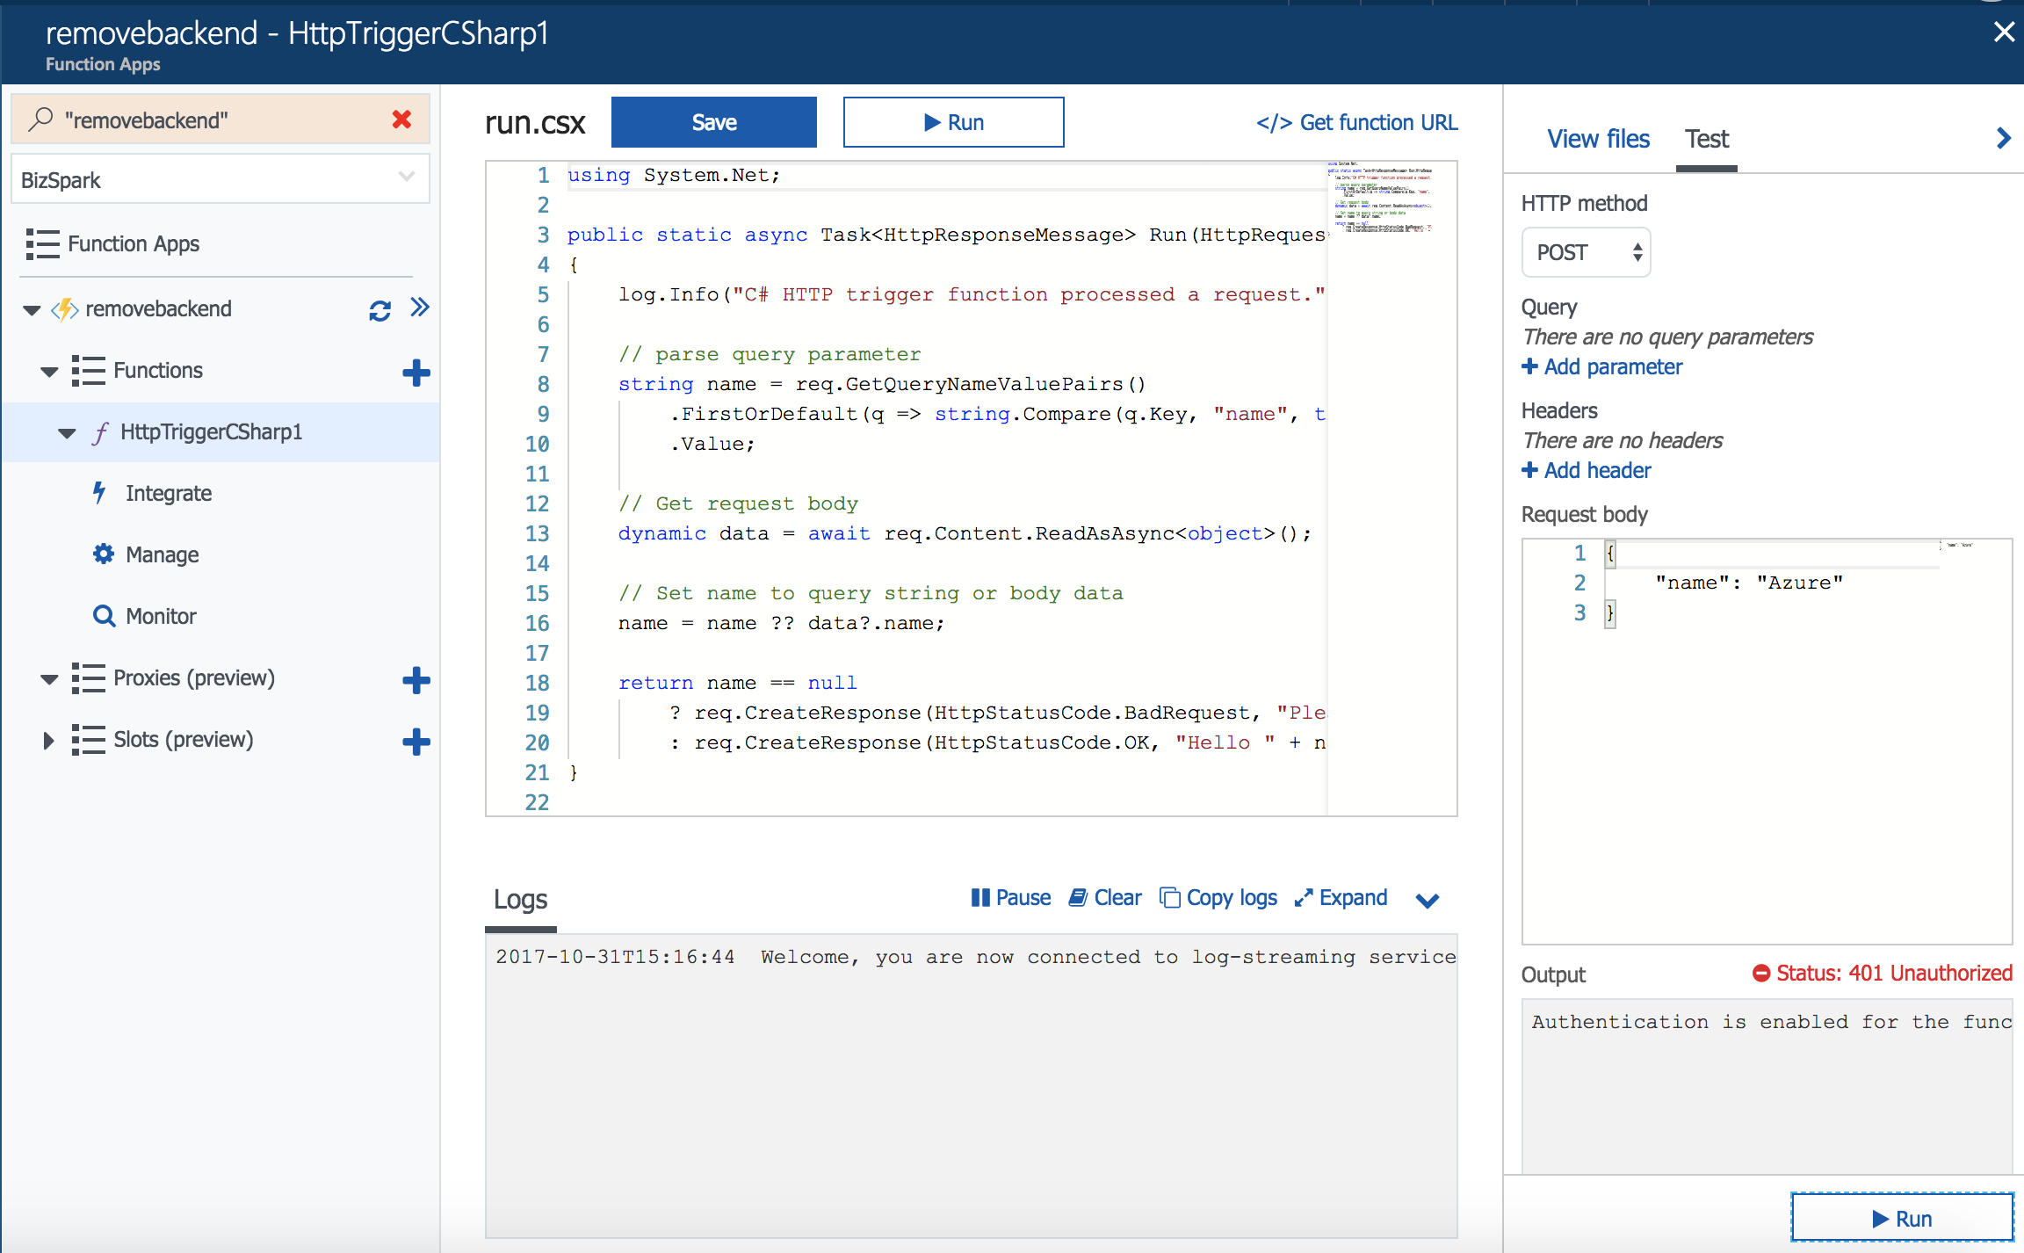This screenshot has height=1253, width=2024.
Task: Click Function Apps in the sidebar
Action: pyautogui.click(x=134, y=243)
